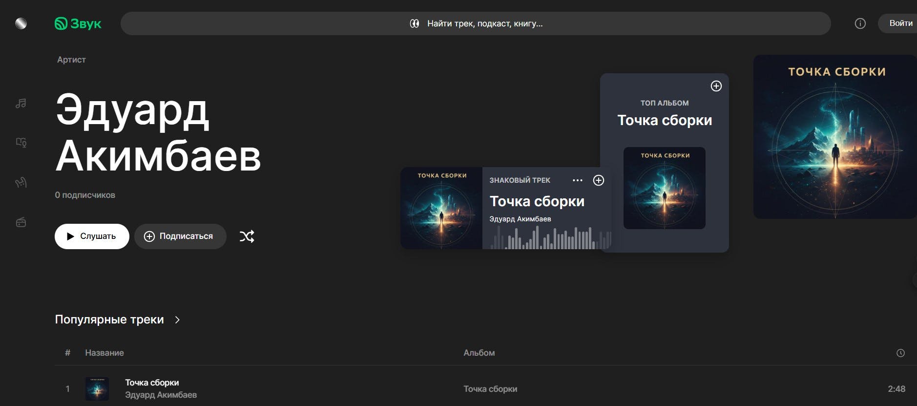Open the music note sidebar icon
Viewport: 917px width, 406px height.
(x=21, y=103)
